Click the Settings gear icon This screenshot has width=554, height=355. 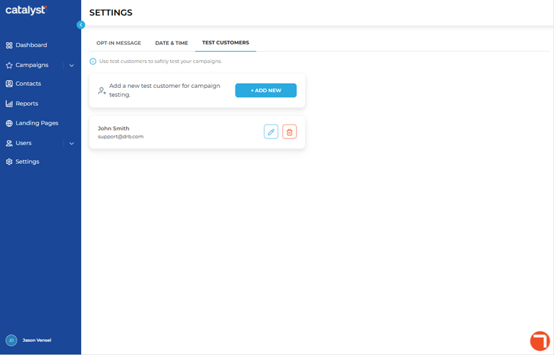click(x=9, y=162)
